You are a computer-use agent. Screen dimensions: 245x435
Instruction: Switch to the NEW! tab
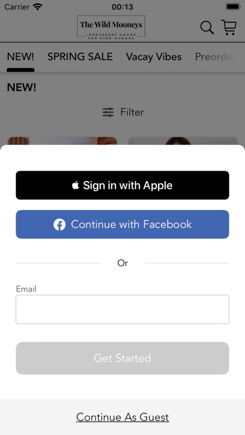point(20,57)
